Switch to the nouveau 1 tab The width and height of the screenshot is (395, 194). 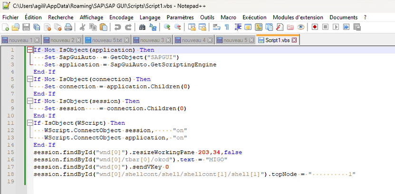(20, 40)
